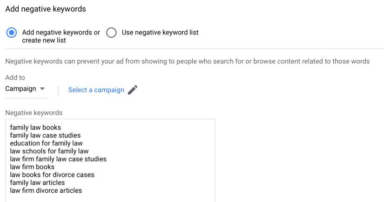Click the 'law books for divorce cases' line
Image resolution: width=384 pixels, height=202 pixels.
pos(52,175)
